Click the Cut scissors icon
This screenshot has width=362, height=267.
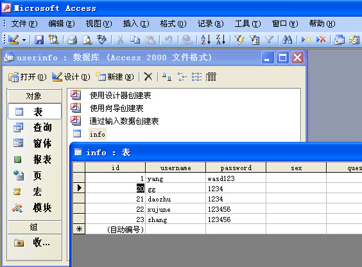(x=120, y=40)
